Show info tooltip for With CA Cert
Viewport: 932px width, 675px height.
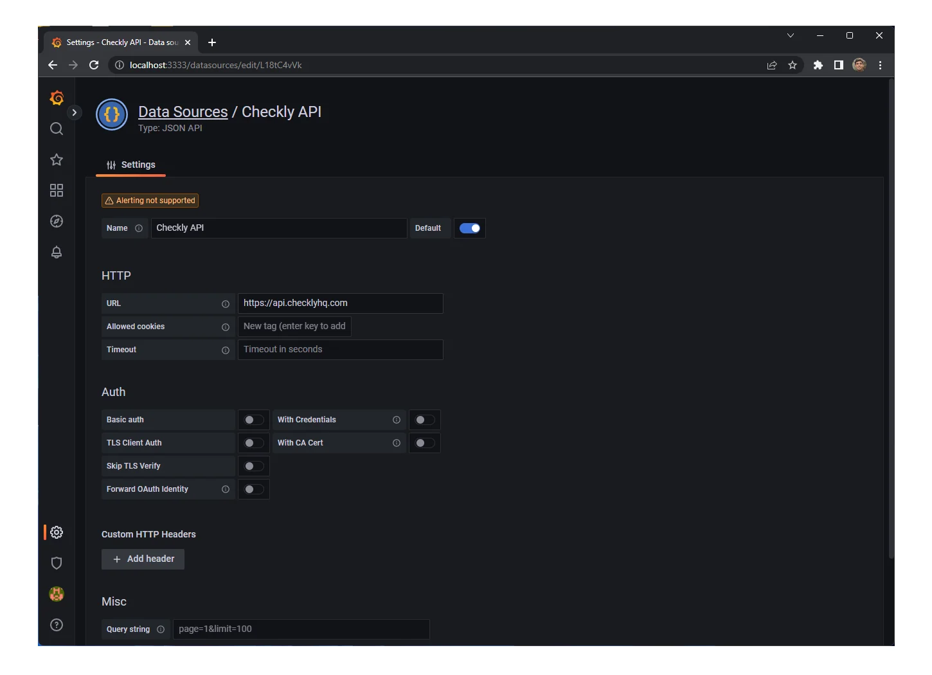397,443
